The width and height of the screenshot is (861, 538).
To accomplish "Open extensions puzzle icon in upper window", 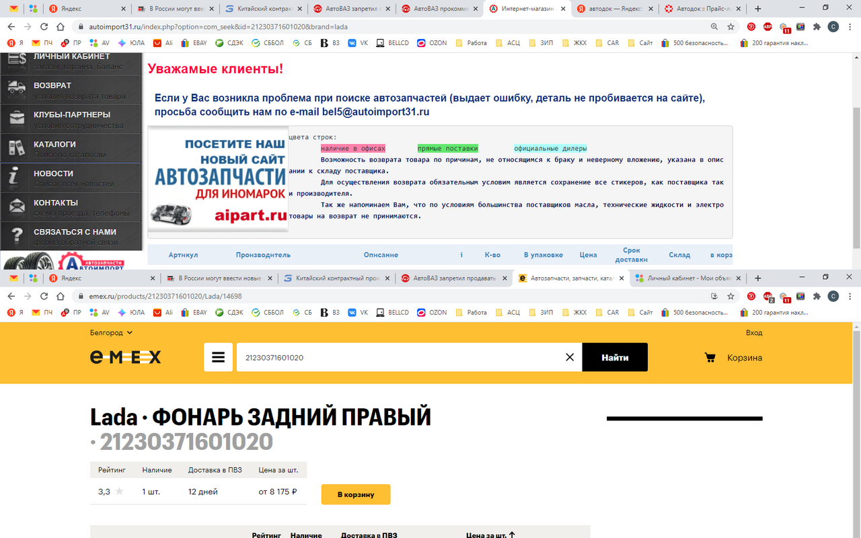I will pos(817,27).
